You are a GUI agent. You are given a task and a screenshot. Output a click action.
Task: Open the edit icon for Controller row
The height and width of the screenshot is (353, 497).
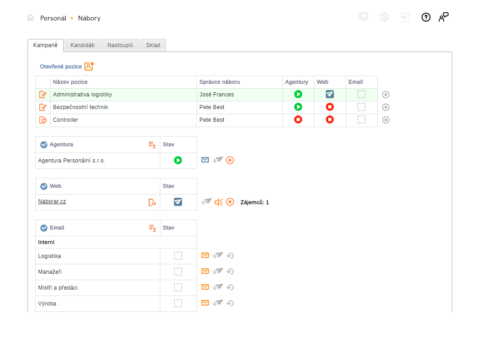click(43, 120)
